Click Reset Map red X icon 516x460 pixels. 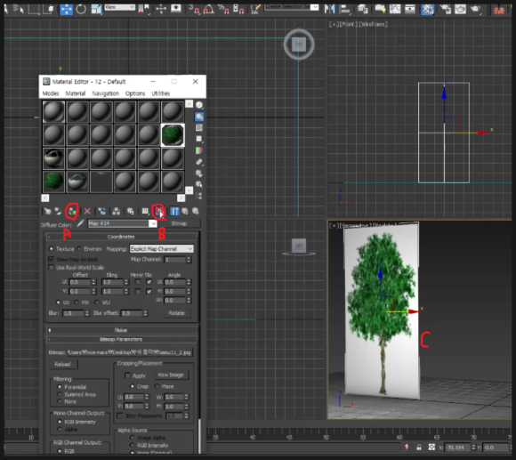pyautogui.click(x=87, y=211)
